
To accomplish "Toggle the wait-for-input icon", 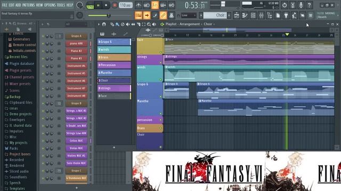I will pos(147,5).
